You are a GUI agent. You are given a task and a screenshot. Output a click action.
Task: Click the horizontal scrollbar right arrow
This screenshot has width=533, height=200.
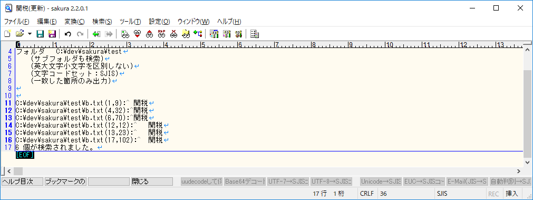coord(519,171)
